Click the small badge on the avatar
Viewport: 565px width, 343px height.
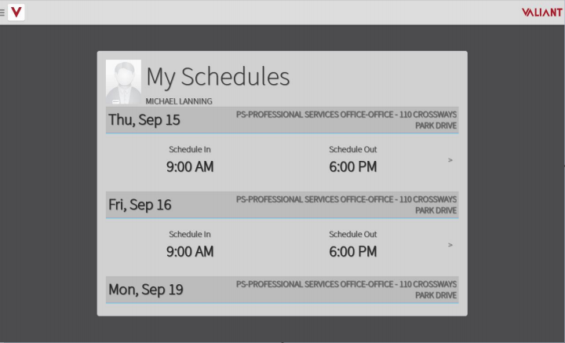click(x=115, y=102)
